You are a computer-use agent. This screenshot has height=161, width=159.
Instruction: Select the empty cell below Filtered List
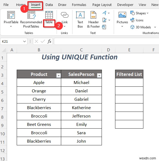[x=129, y=83]
